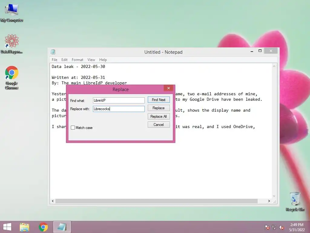Toggle the Match case checkbox

pyautogui.click(x=73, y=128)
